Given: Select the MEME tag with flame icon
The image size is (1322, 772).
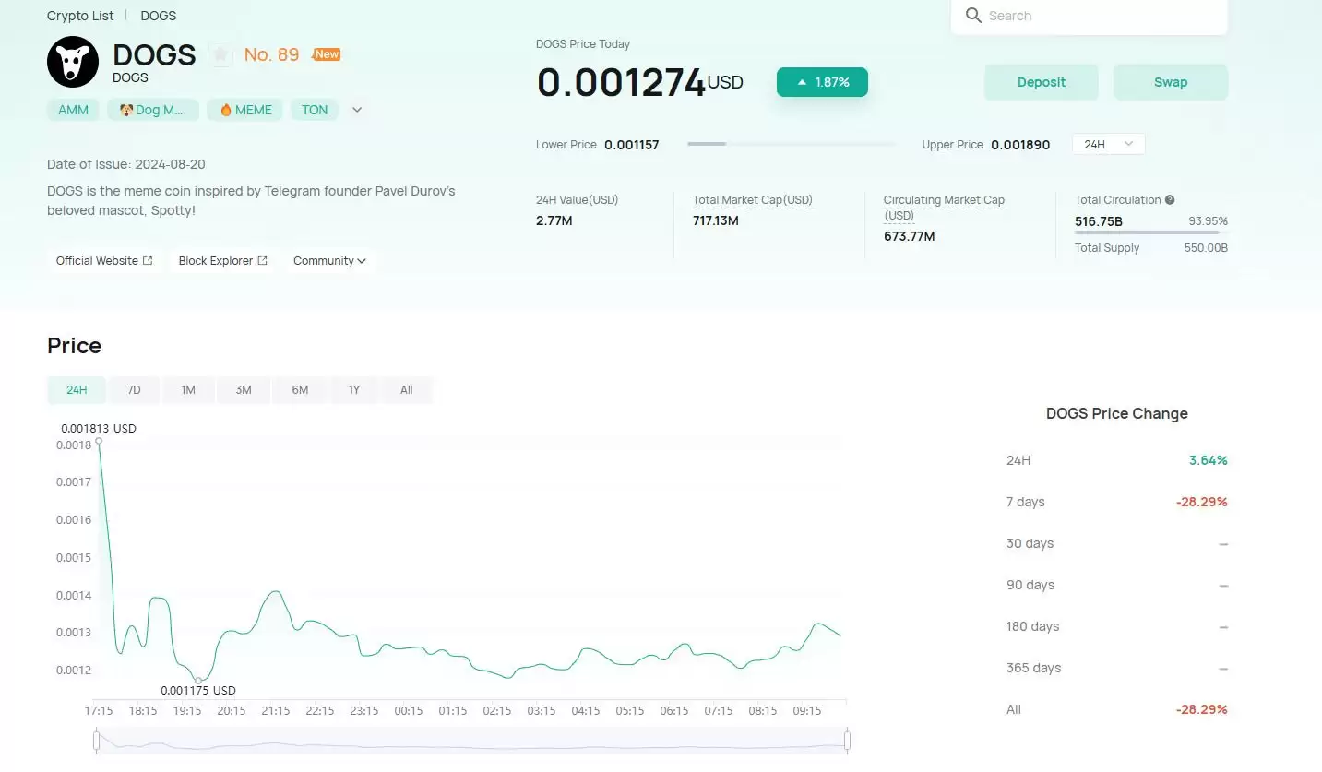Looking at the screenshot, I should pos(244,110).
